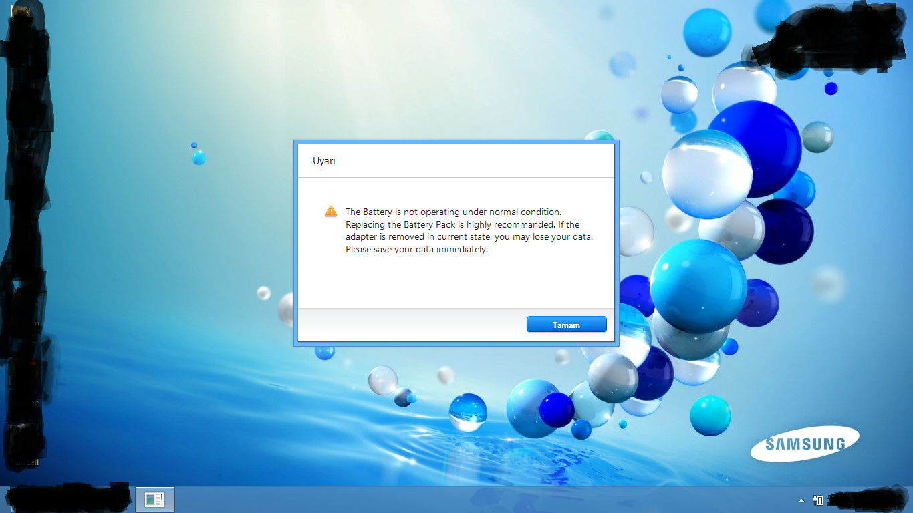
Task: Click the Uyarı dialog title
Action: click(324, 161)
